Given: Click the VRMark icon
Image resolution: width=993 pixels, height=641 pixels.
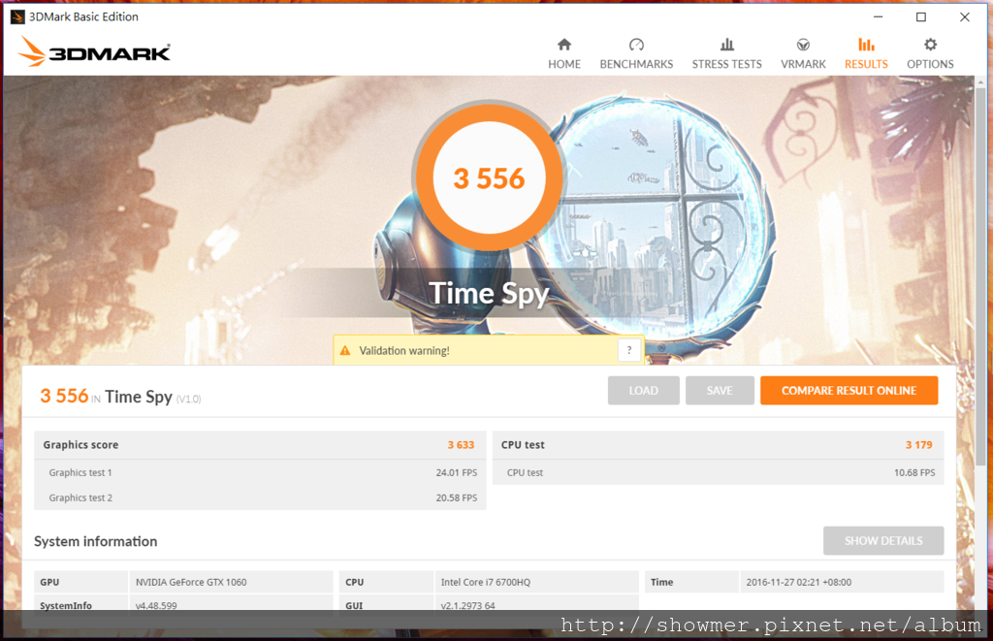Looking at the screenshot, I should (x=803, y=45).
